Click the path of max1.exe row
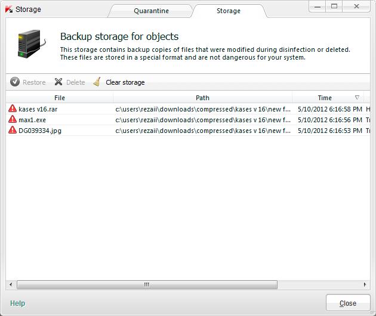This screenshot has height=316, width=376. point(203,120)
